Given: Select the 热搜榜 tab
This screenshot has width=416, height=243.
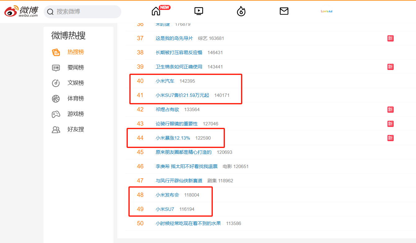Looking at the screenshot, I should pyautogui.click(x=76, y=52).
